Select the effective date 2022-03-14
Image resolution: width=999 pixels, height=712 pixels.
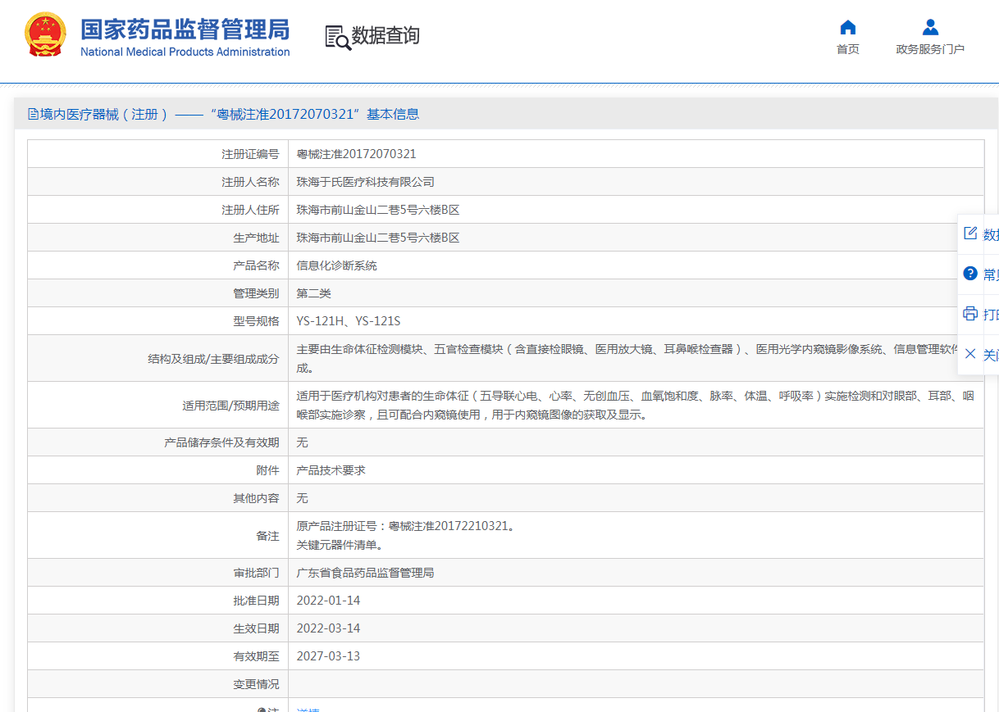click(x=328, y=628)
